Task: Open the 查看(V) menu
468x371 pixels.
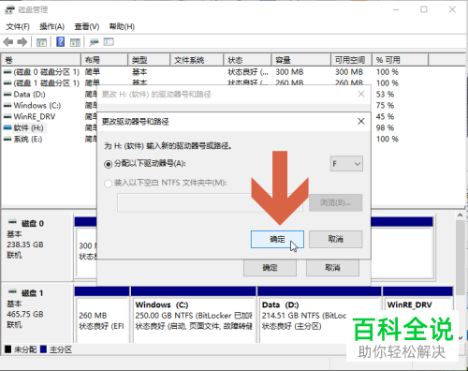Action: point(87,26)
